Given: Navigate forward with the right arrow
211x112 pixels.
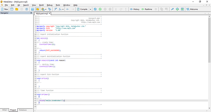Looking at the screenshot, I should [72, 9].
